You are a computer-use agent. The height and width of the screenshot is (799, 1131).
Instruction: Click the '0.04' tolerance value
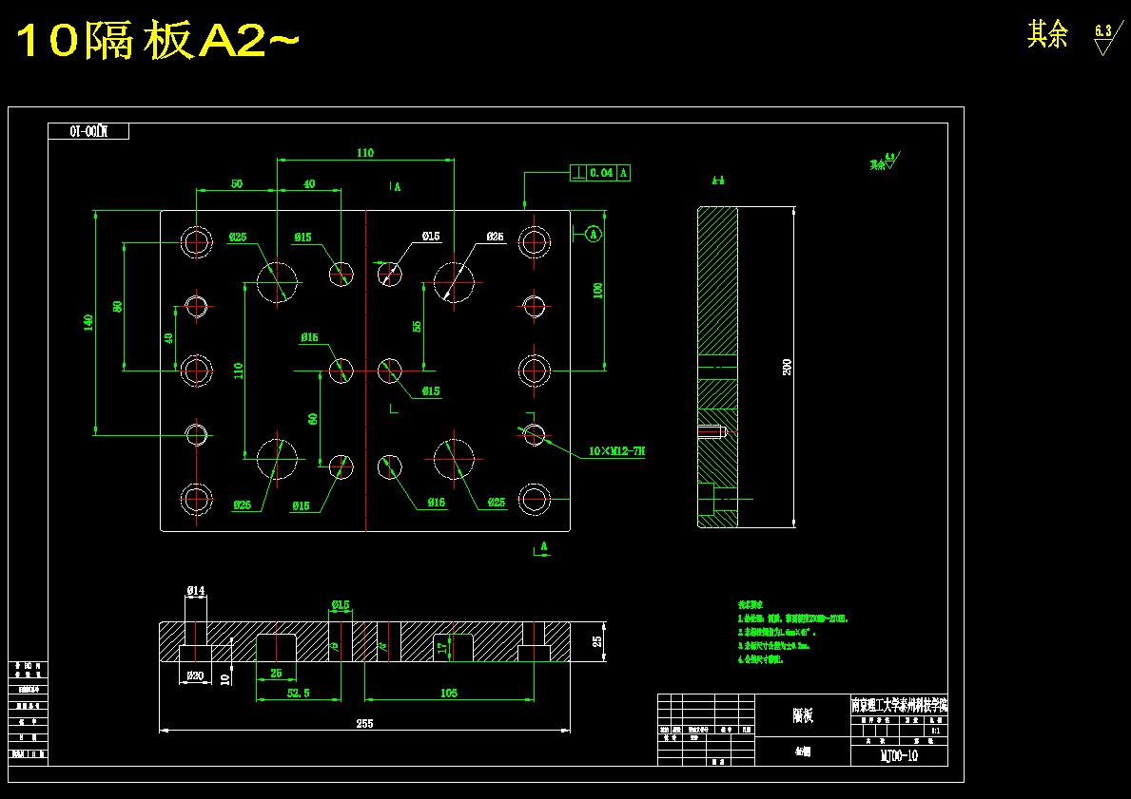[x=601, y=173]
